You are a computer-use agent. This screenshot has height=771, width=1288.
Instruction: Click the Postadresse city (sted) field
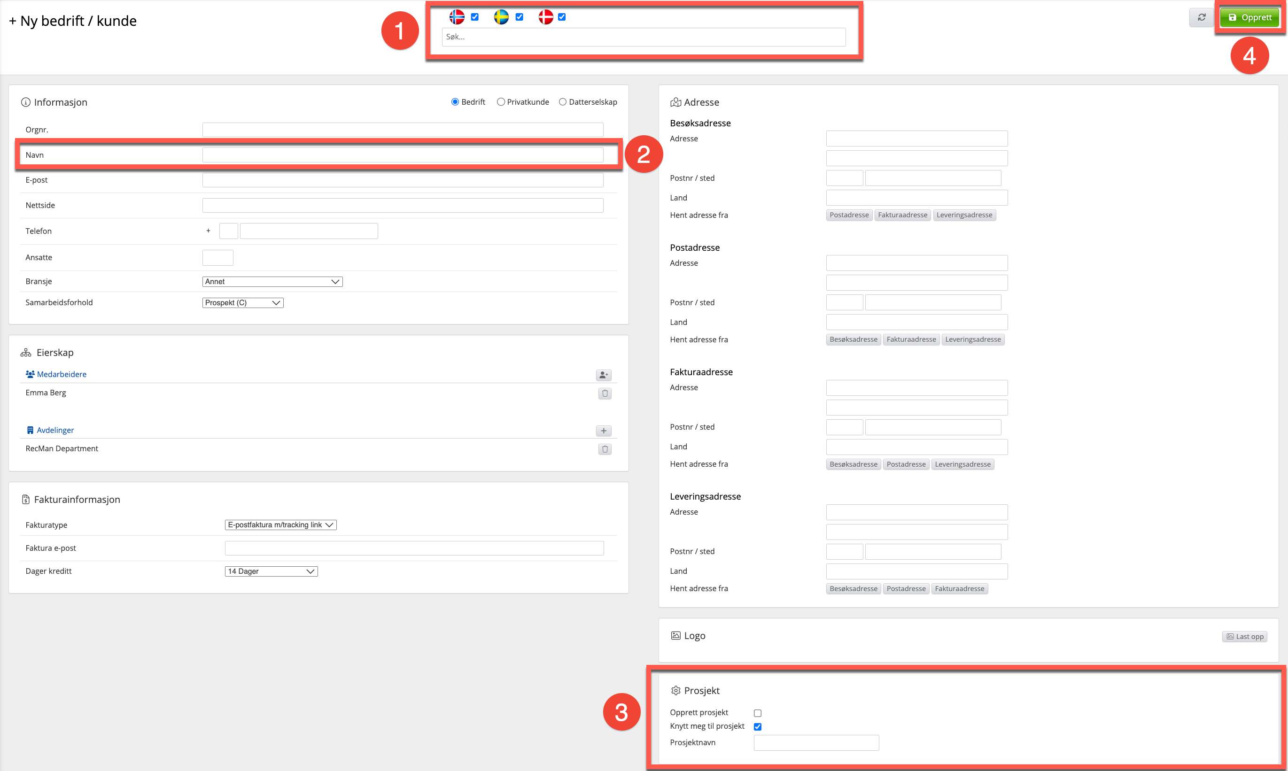pyautogui.click(x=933, y=302)
